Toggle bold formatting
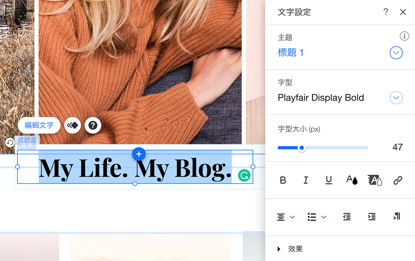The width and height of the screenshot is (415, 261). (283, 180)
